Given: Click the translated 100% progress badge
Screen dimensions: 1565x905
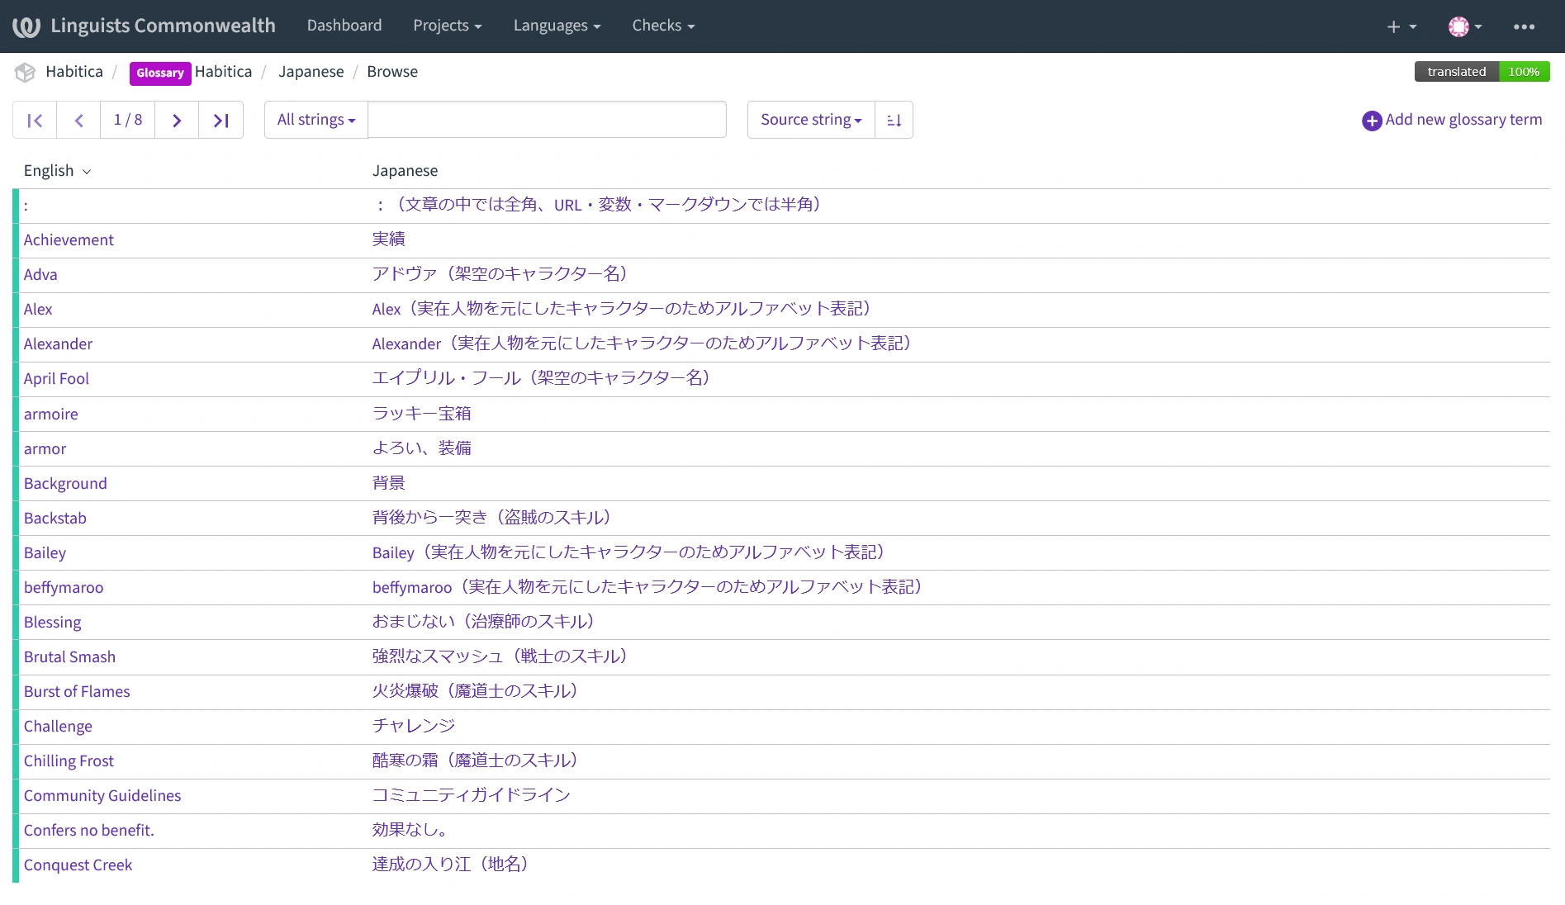Looking at the screenshot, I should 1482,72.
